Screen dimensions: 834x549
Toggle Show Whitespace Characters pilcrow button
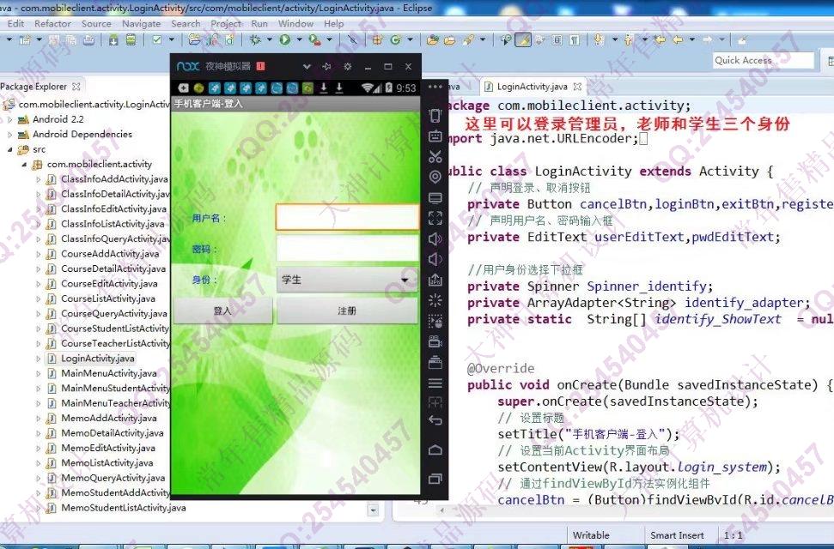point(575,39)
